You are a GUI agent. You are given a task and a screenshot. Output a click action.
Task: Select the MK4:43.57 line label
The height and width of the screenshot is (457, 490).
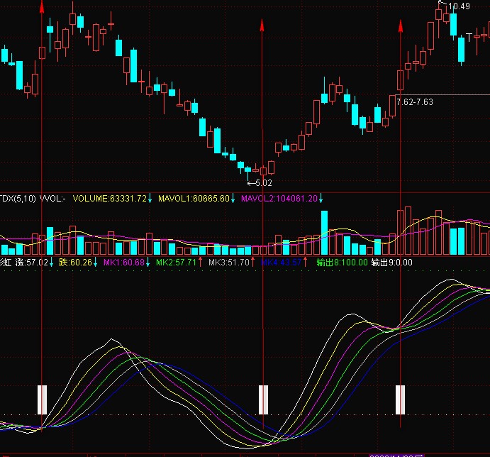coord(282,263)
